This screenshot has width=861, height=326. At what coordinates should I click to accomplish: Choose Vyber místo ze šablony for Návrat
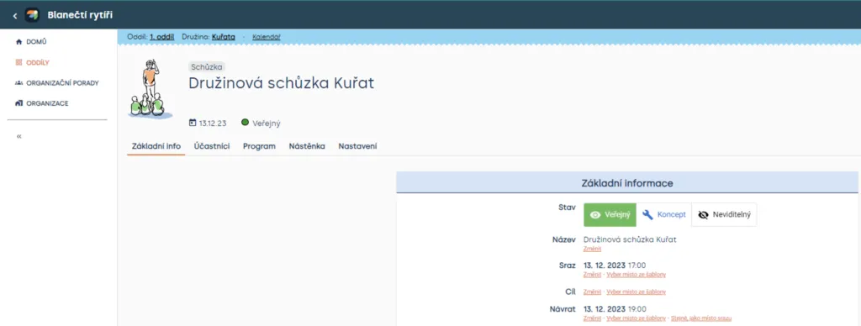coord(636,318)
